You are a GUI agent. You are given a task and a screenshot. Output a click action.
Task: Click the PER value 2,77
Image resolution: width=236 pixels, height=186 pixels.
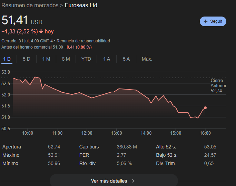click(x=121, y=155)
